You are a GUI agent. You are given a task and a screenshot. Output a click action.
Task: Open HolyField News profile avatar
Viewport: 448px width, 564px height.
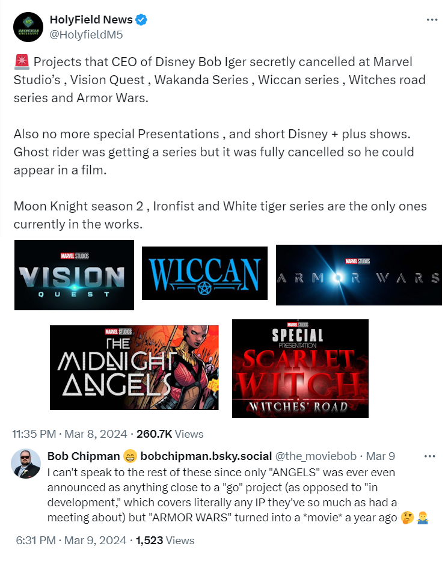pyautogui.click(x=28, y=27)
